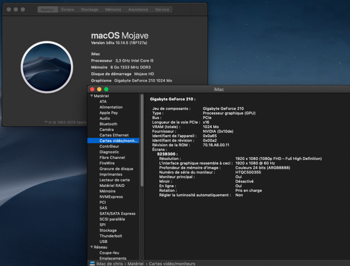Click the sidebar vertical scrollbar
The width and height of the screenshot is (350, 266).
pyautogui.click(x=142, y=140)
